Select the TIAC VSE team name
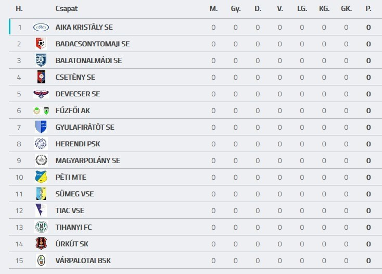Screen dimensions: 382x274 (x=70, y=210)
